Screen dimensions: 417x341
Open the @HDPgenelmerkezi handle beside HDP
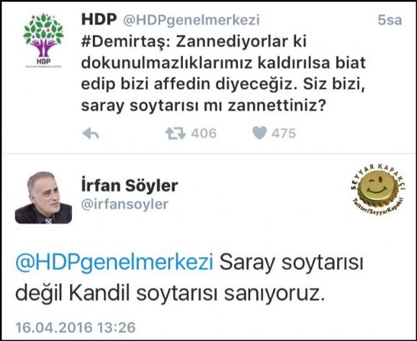pyautogui.click(x=191, y=20)
